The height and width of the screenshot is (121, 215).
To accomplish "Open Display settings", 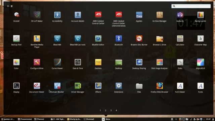I will tap(16, 88).
